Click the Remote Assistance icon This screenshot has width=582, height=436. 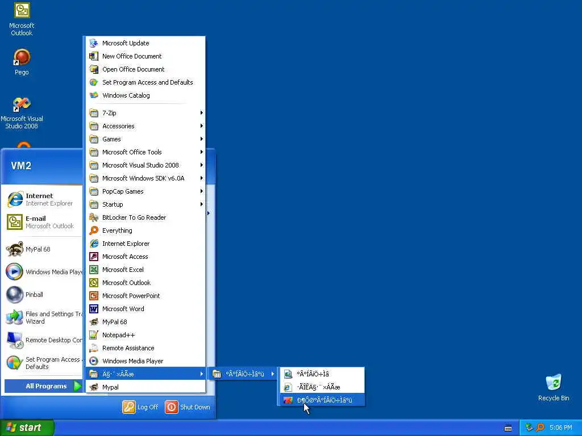(x=94, y=348)
